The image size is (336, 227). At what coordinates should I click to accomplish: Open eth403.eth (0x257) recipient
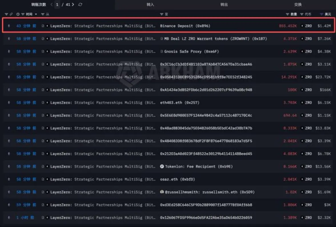point(180,103)
